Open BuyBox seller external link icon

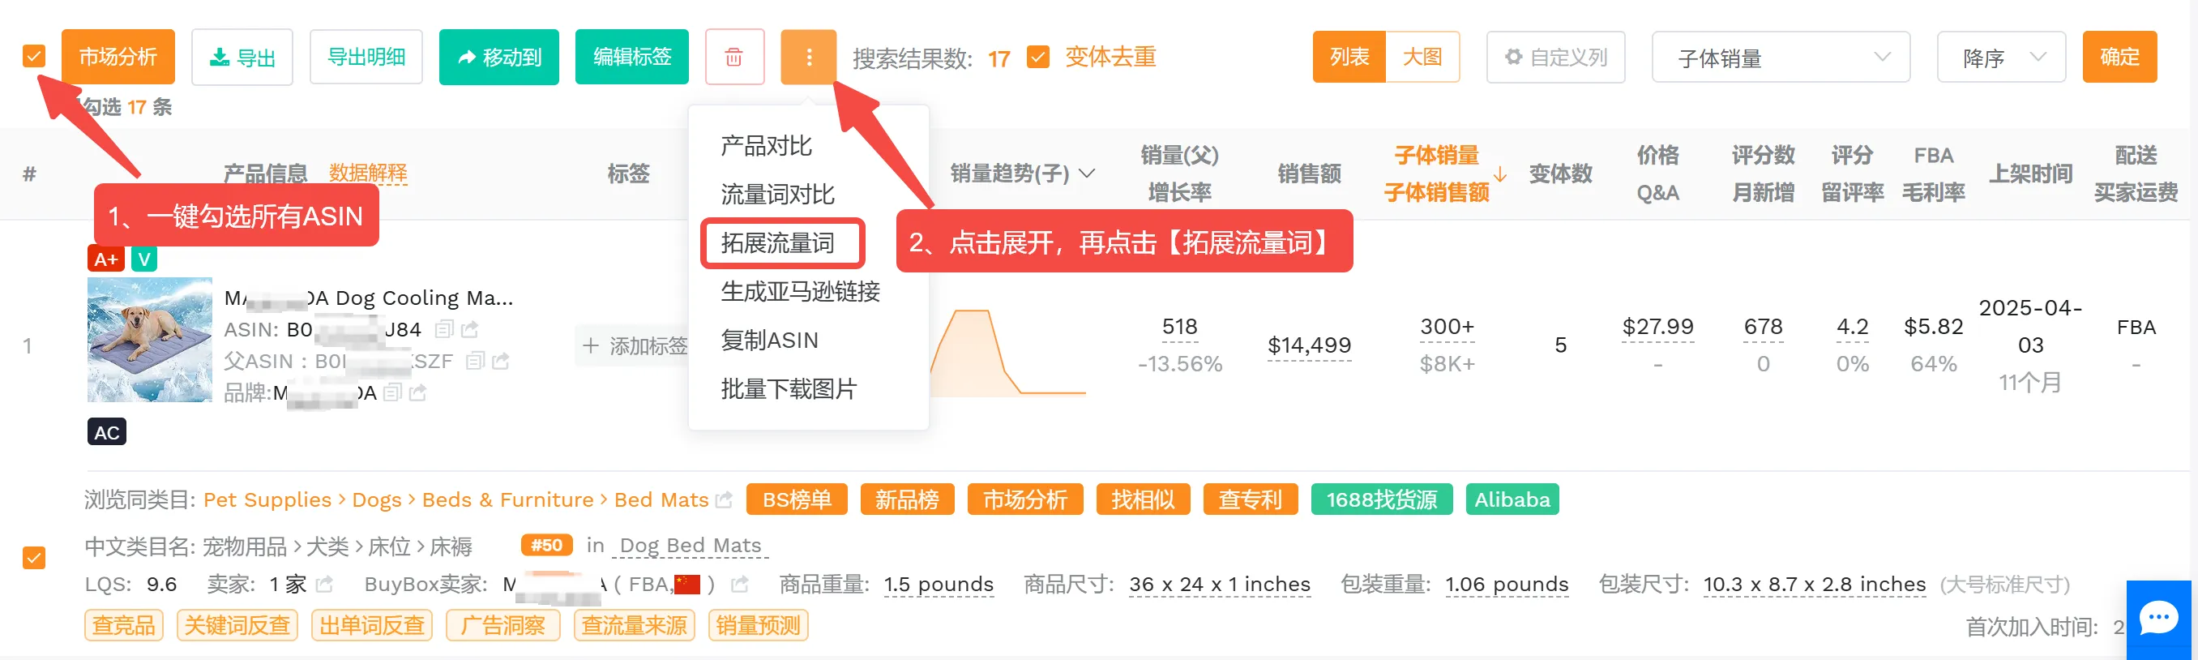tap(740, 585)
